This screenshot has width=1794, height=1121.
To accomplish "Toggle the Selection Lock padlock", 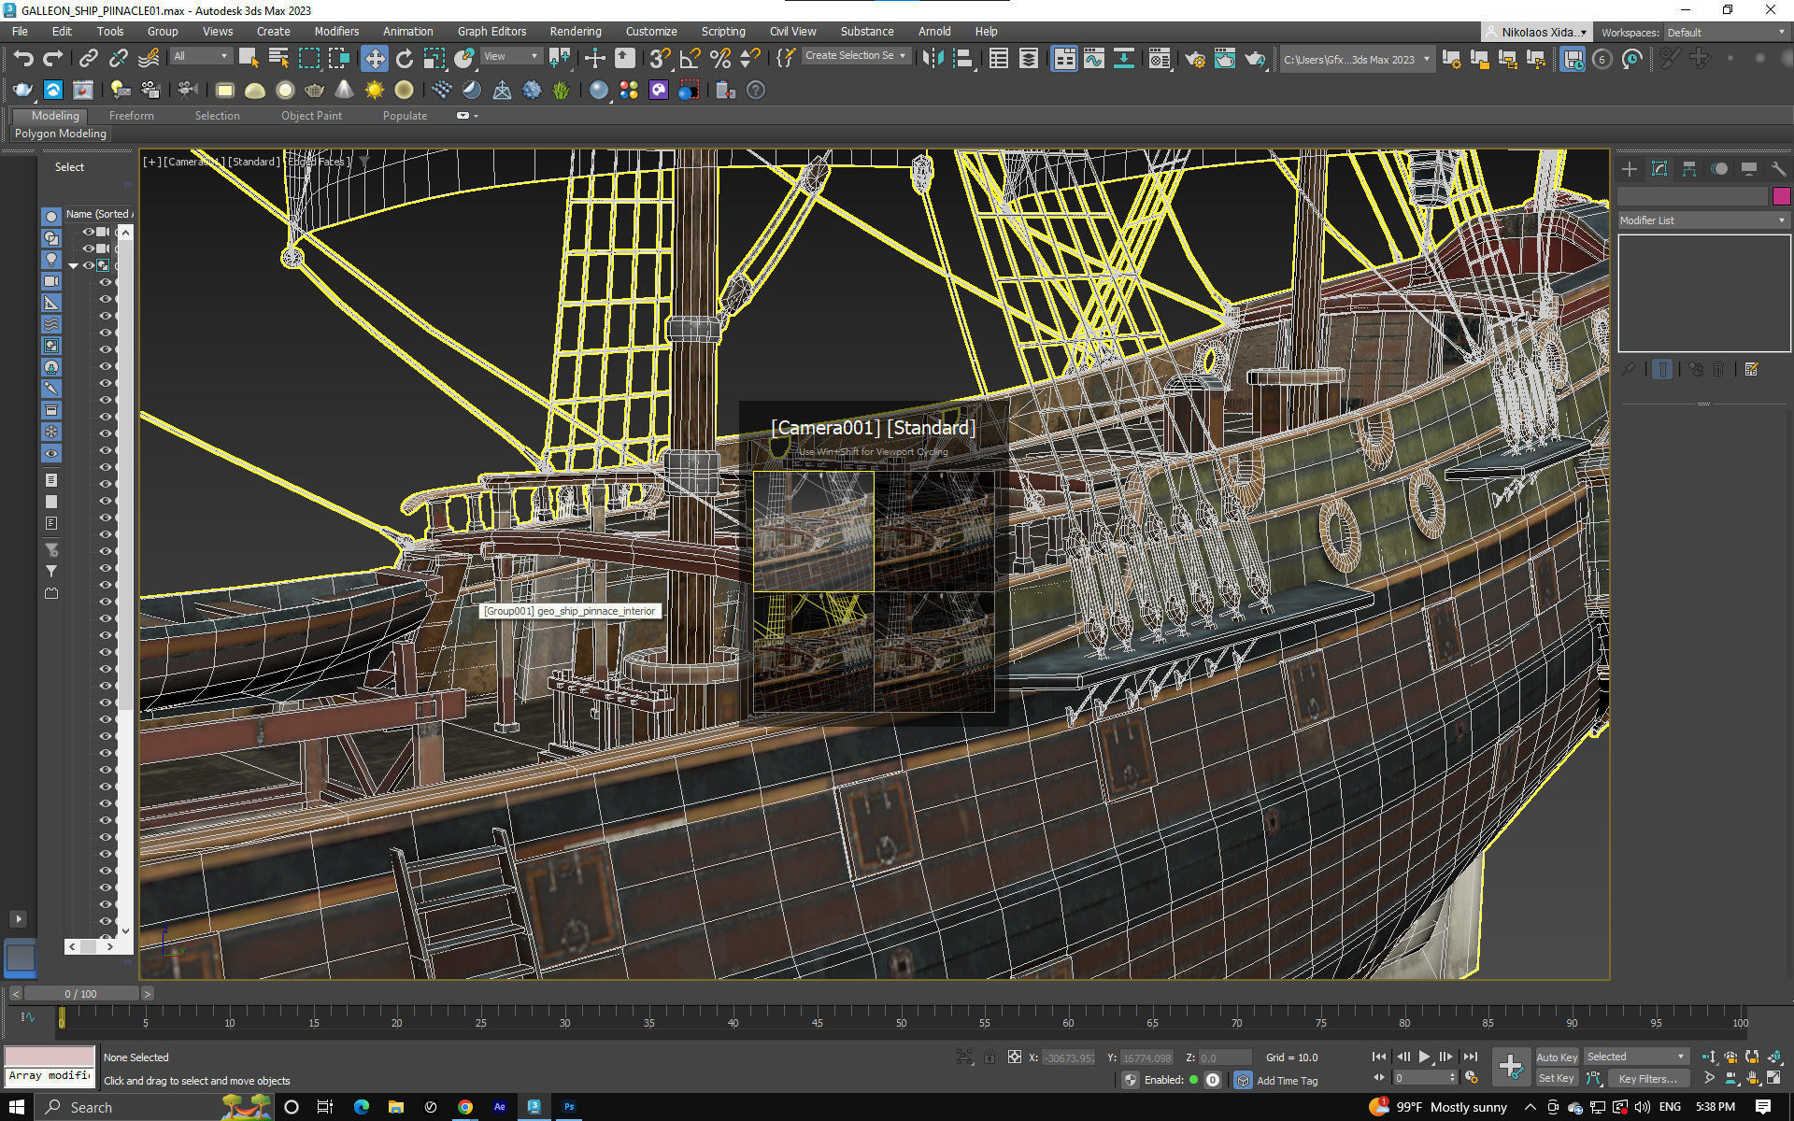I will 989,1057.
